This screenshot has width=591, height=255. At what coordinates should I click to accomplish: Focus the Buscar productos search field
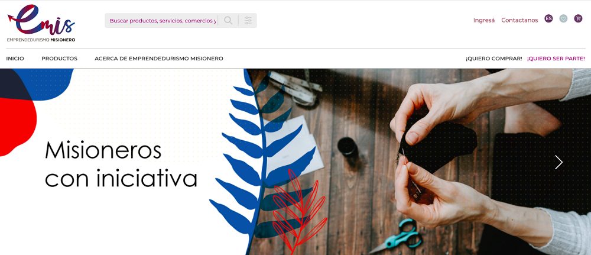click(163, 20)
